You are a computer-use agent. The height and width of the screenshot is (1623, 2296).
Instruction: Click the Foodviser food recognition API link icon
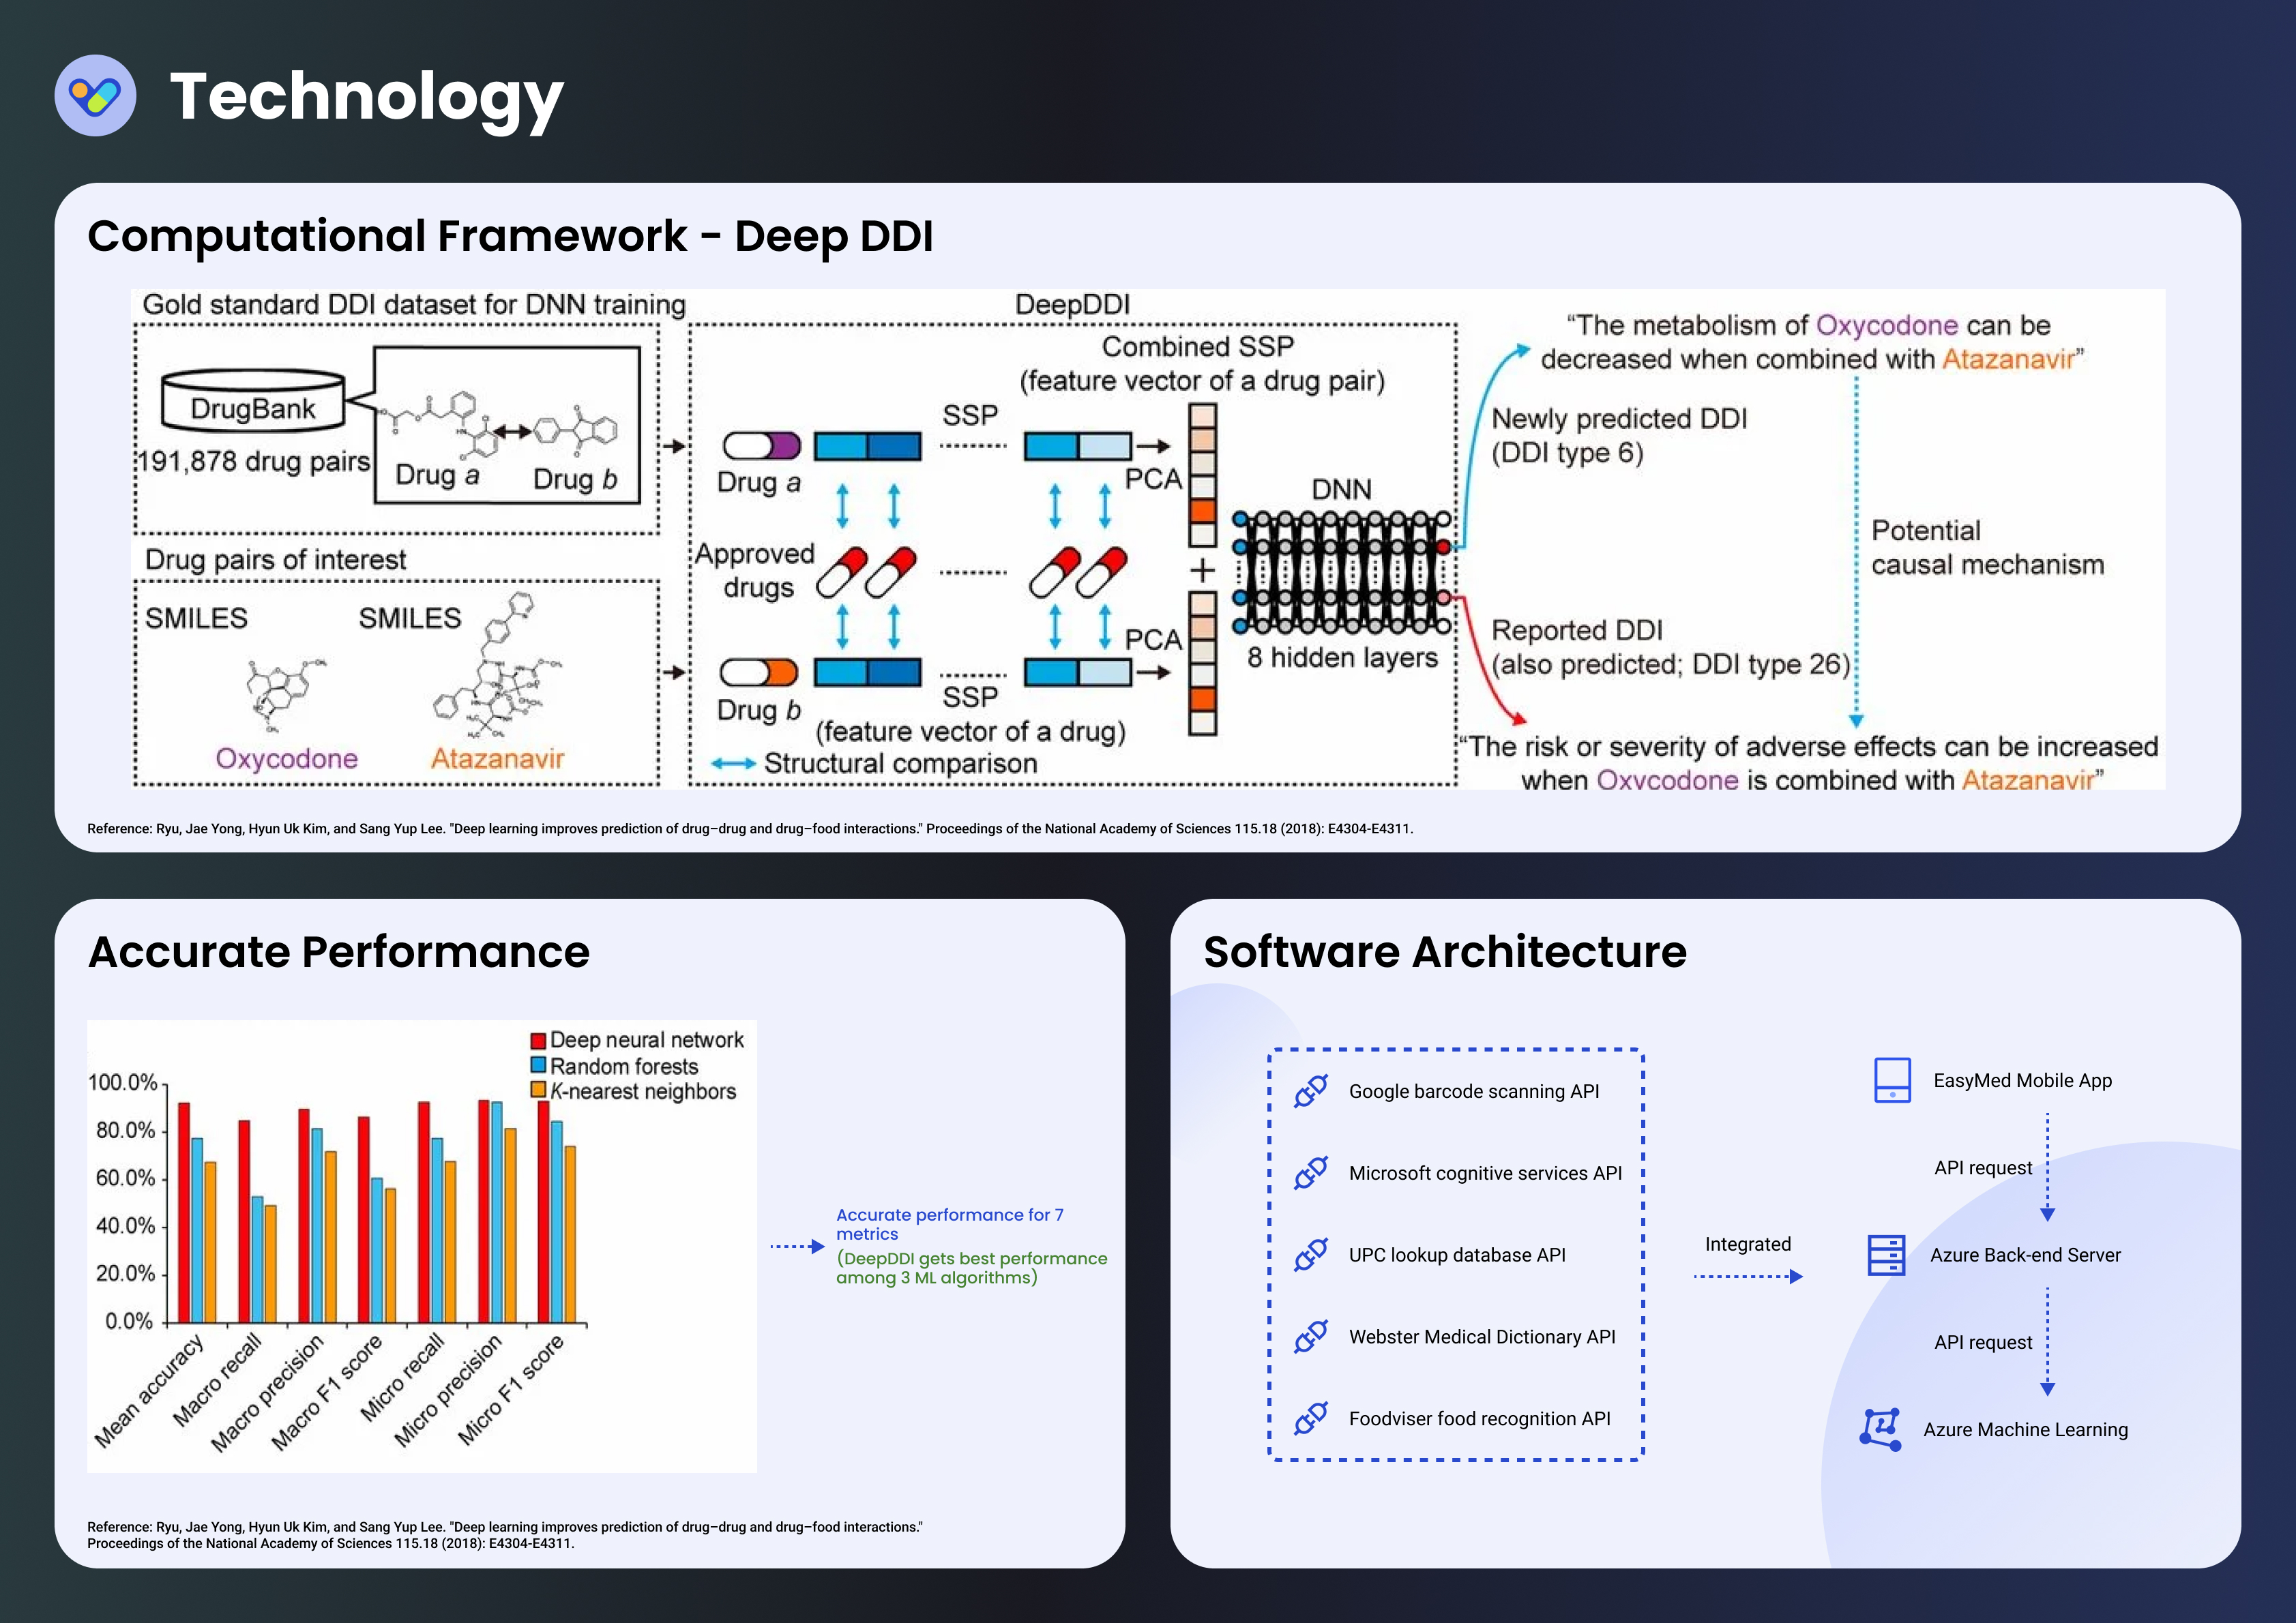pyautogui.click(x=1310, y=1418)
